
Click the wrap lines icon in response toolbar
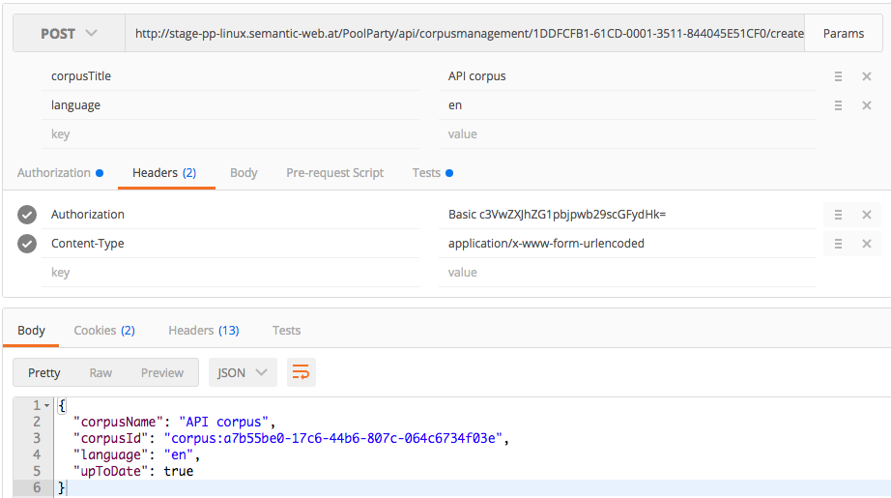(302, 372)
